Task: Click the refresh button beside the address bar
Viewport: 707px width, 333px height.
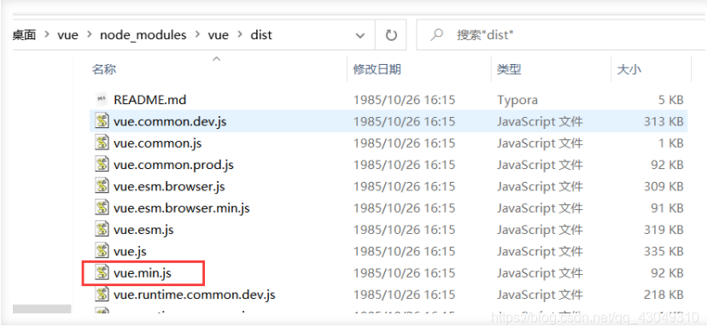Action: tap(391, 35)
